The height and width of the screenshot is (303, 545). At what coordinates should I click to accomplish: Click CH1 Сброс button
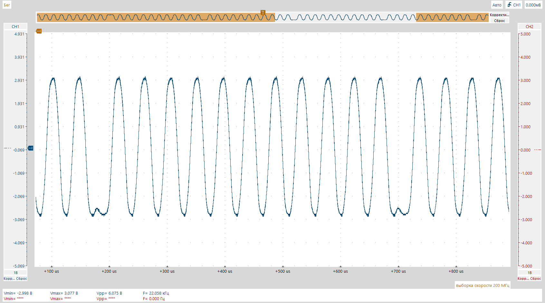tap(21, 279)
